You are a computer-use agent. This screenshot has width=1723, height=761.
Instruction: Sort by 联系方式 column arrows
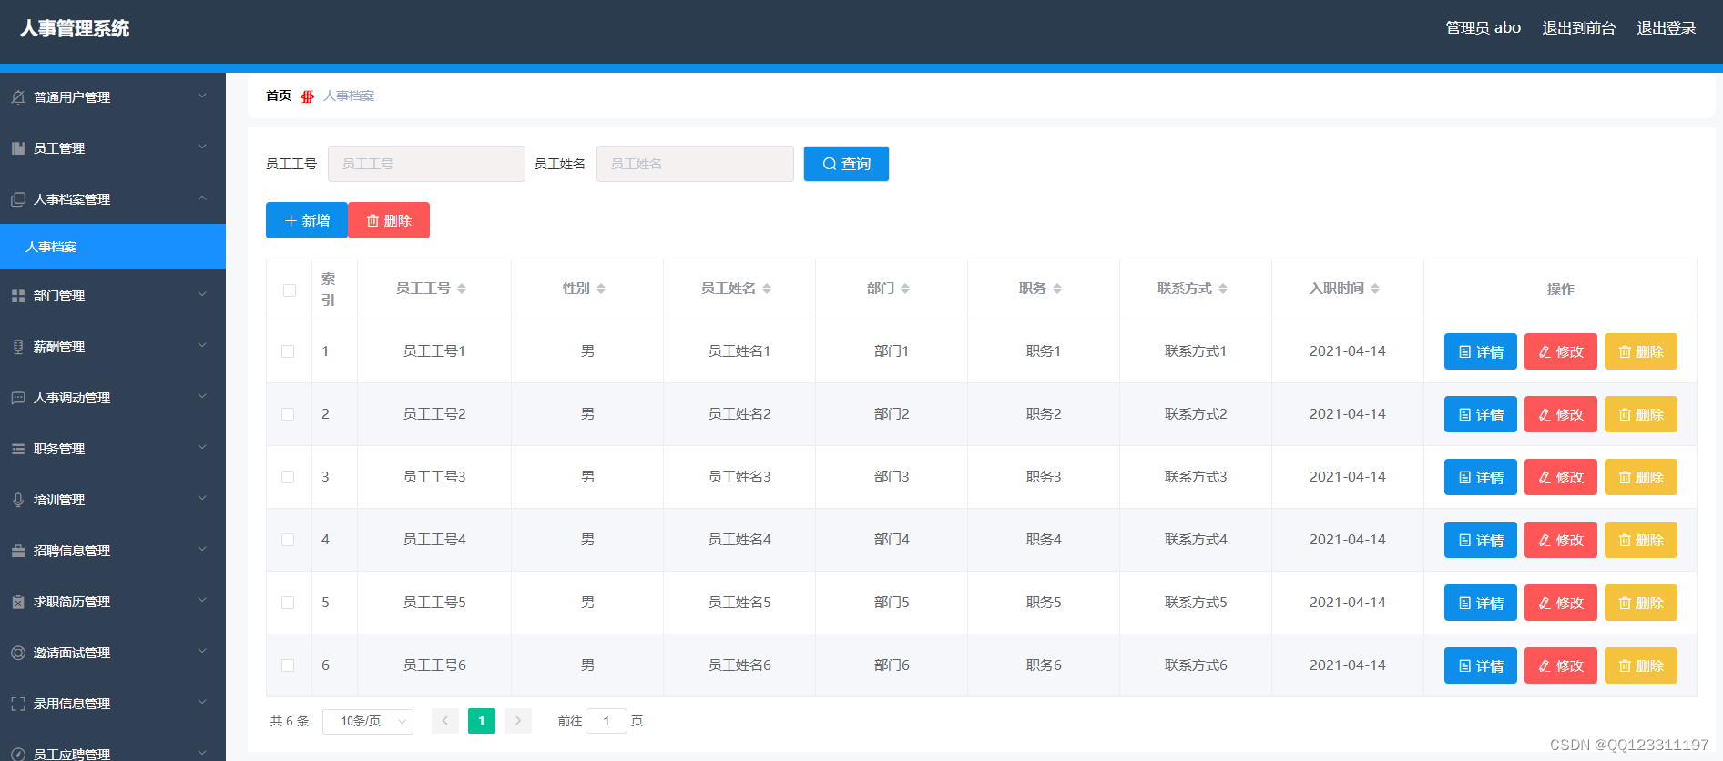1223,289
